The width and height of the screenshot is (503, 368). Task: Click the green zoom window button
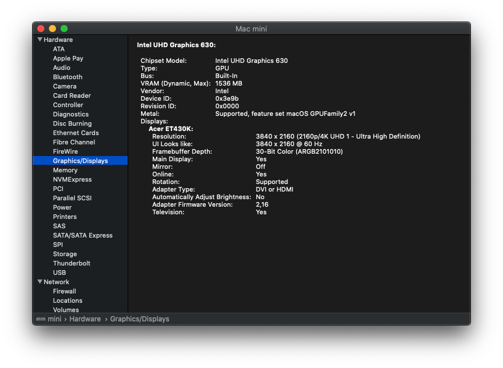64,29
